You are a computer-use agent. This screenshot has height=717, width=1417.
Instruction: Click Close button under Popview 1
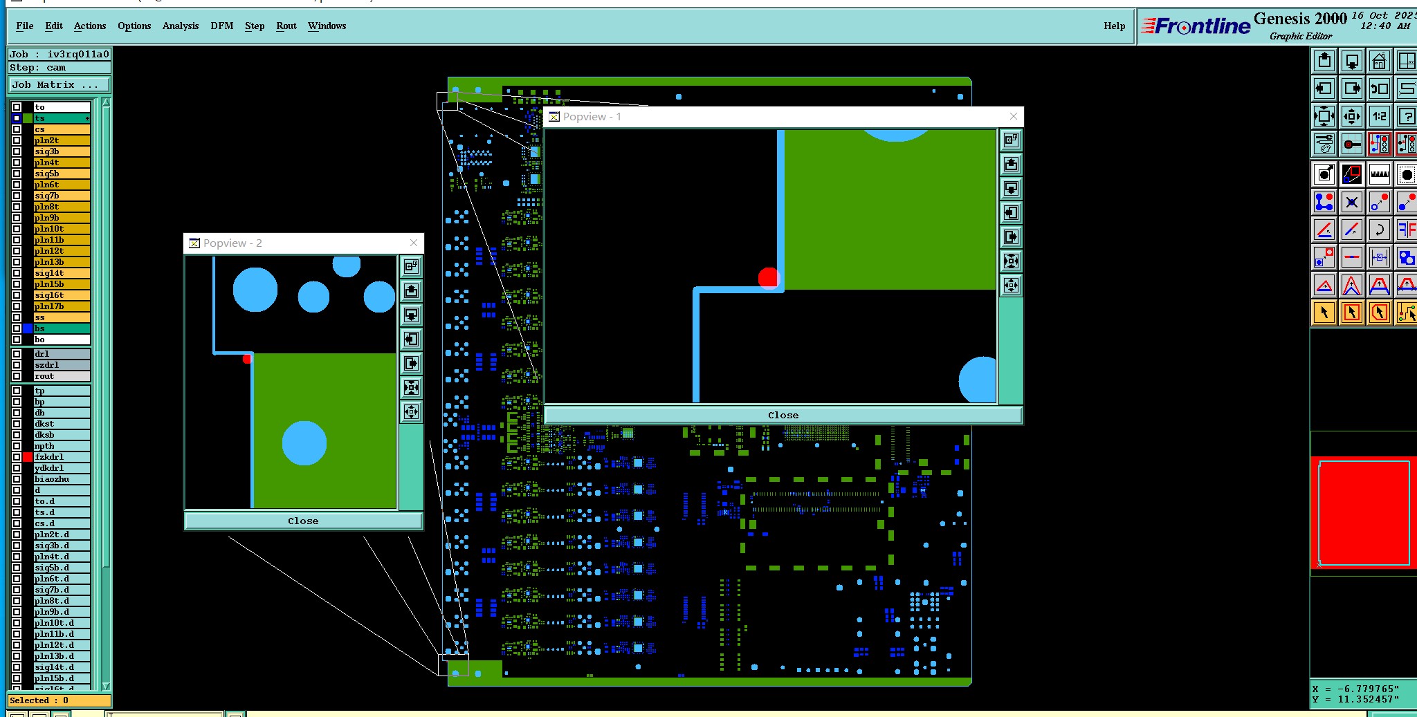click(x=783, y=415)
